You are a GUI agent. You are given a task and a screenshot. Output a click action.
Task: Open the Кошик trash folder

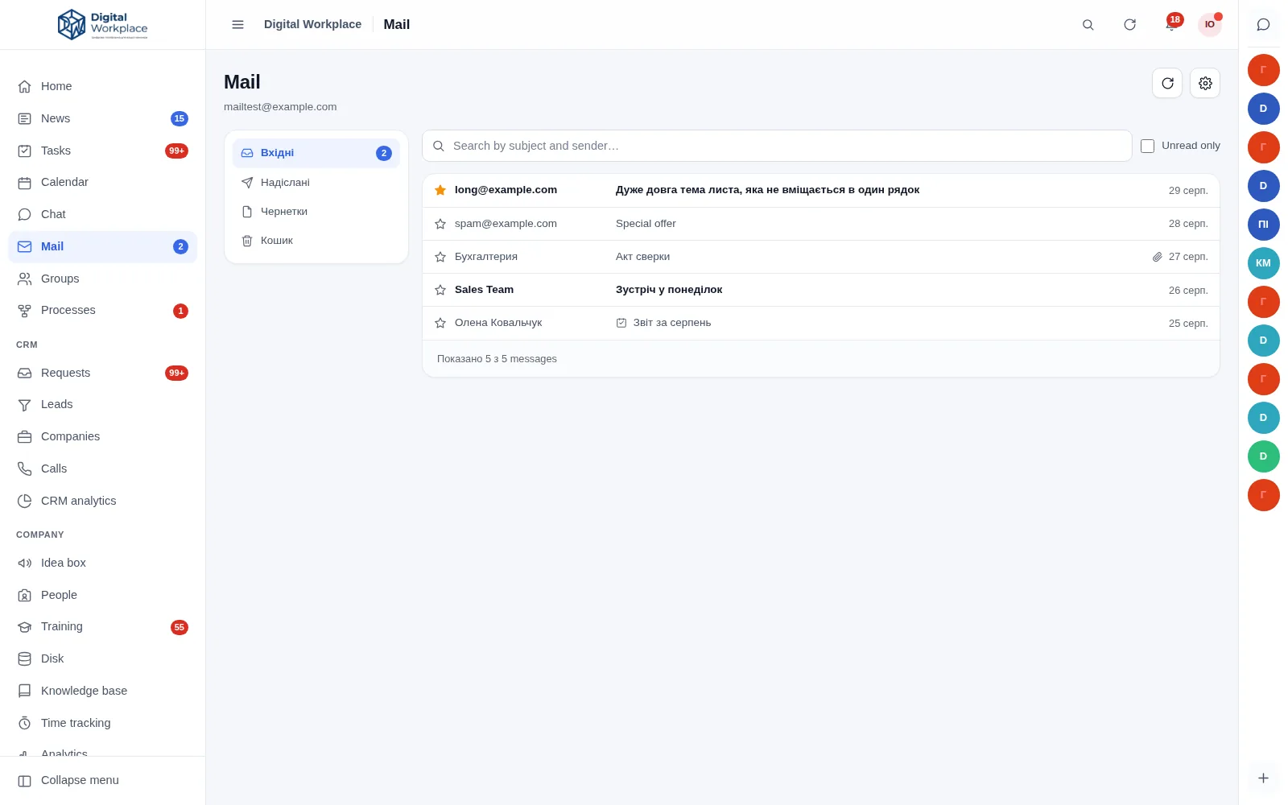[x=316, y=241]
